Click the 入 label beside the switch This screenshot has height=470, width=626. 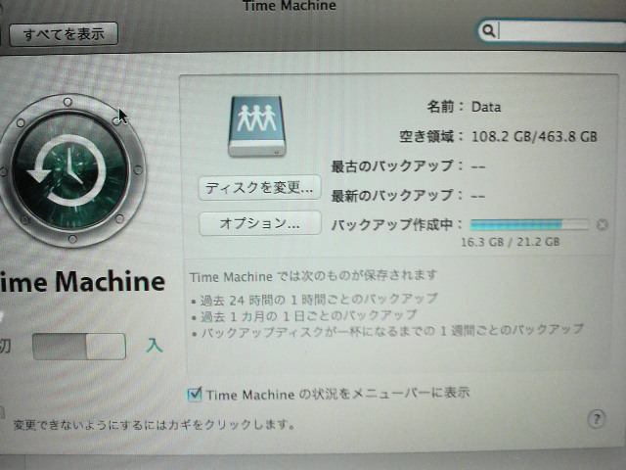[x=155, y=346]
